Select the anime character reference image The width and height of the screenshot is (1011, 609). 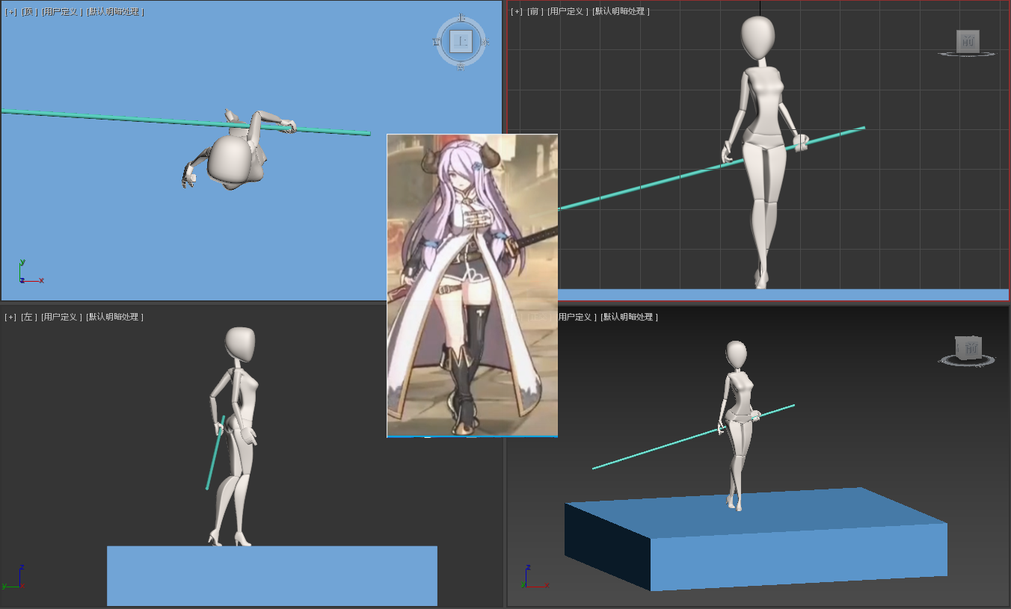pyautogui.click(x=472, y=285)
